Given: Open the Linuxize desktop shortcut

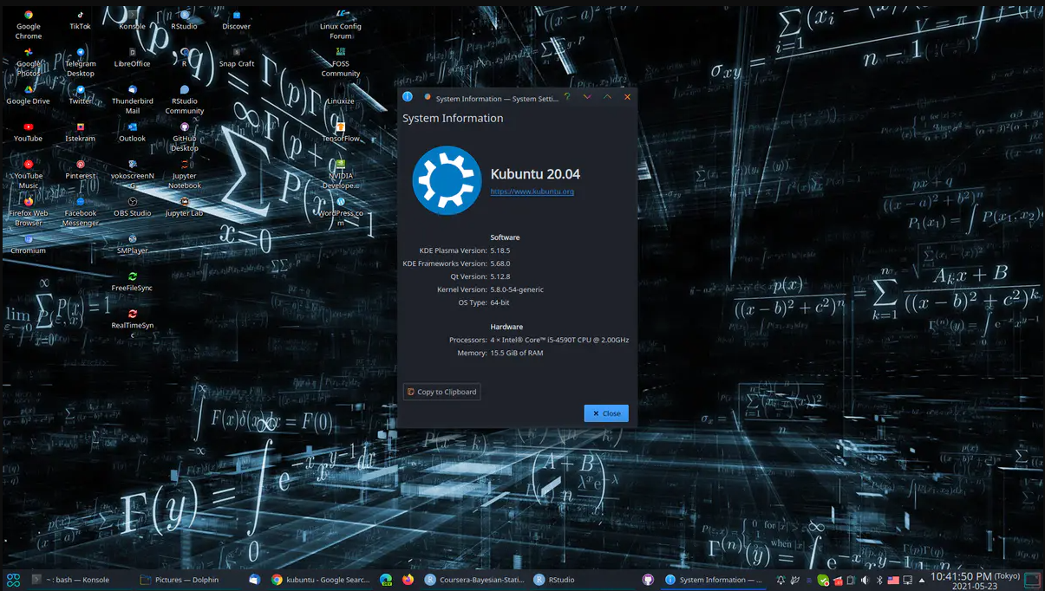Looking at the screenshot, I should click(341, 94).
